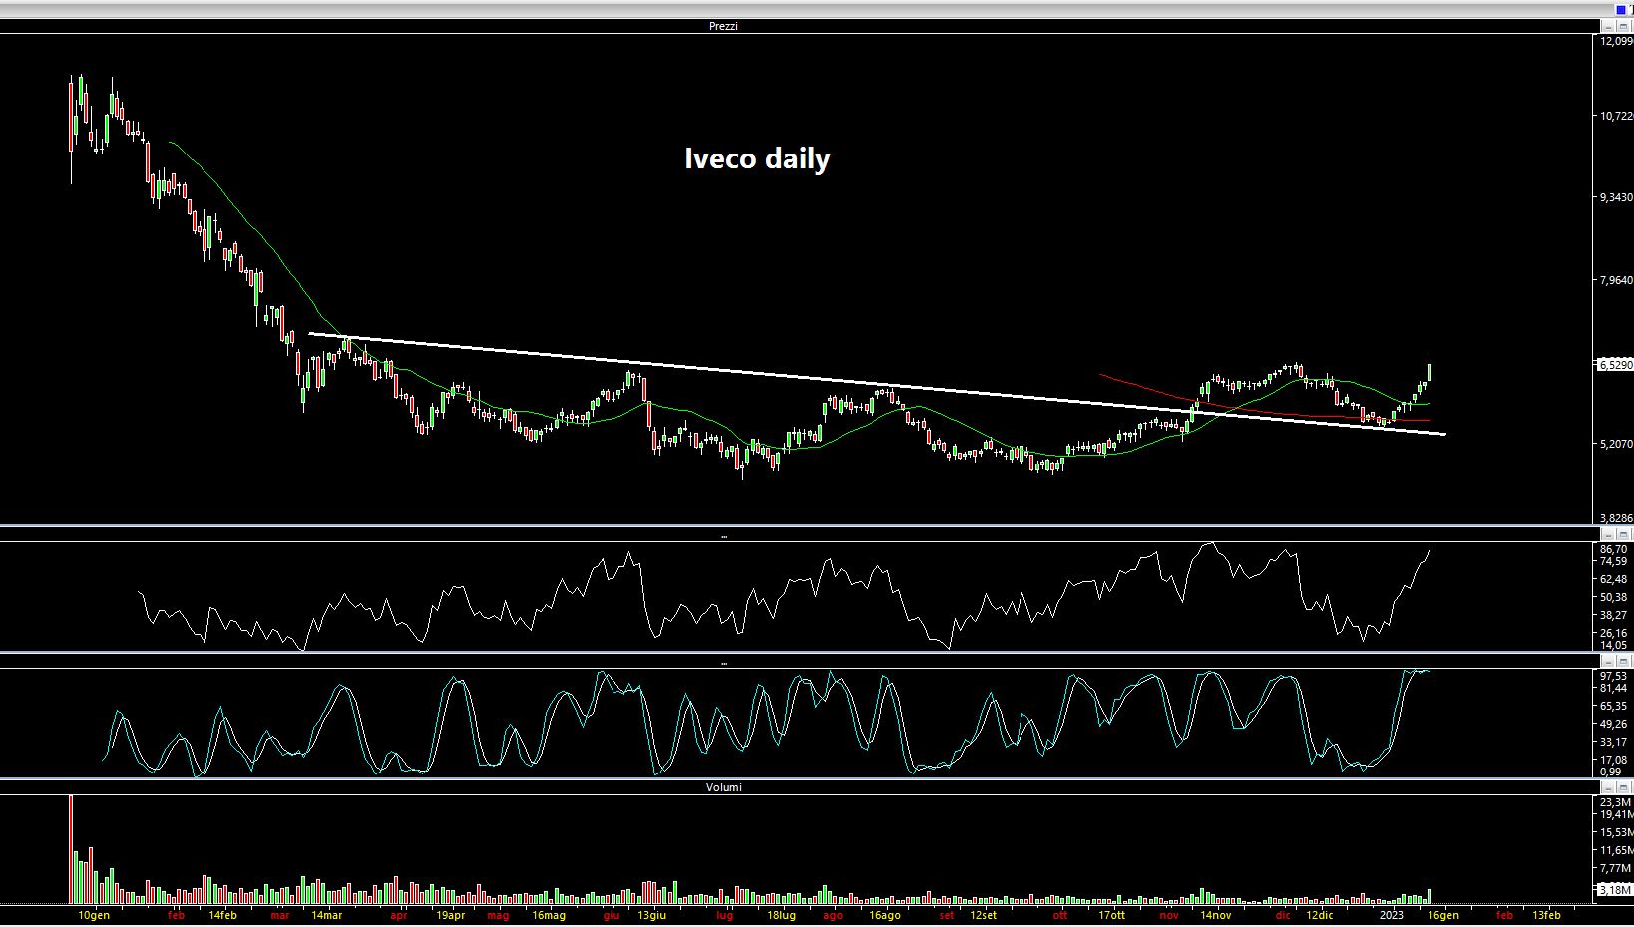Minimize the stochastic oscillator panel

1608,661
